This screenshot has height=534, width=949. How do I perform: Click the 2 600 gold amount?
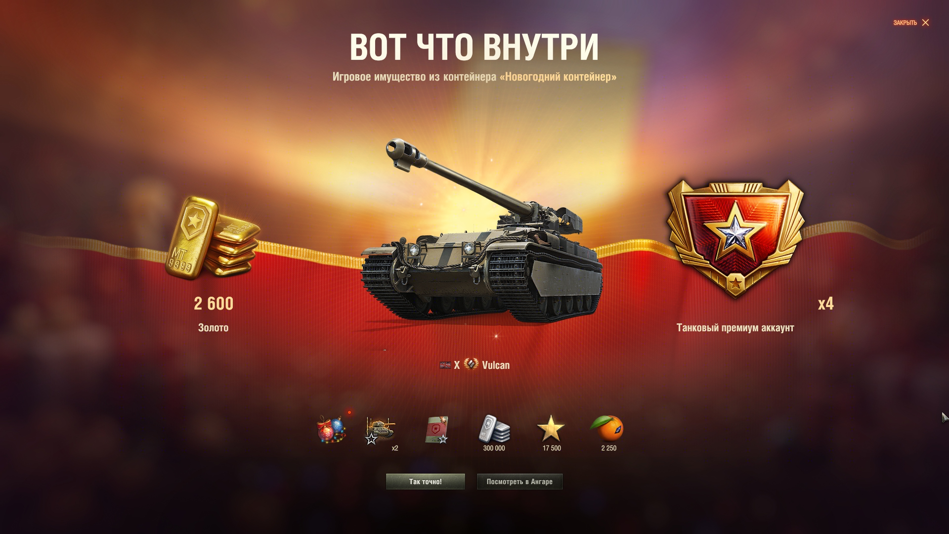click(214, 304)
